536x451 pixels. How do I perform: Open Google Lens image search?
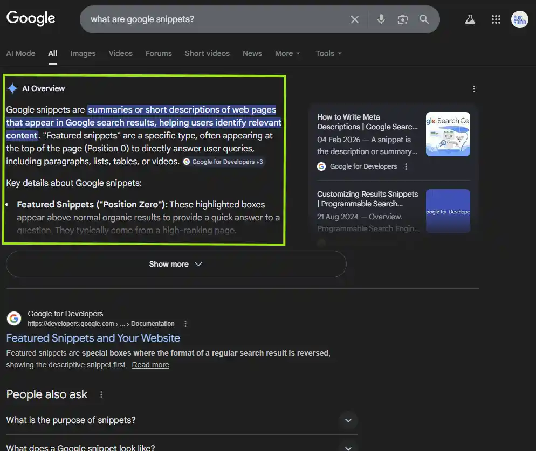tap(402, 19)
